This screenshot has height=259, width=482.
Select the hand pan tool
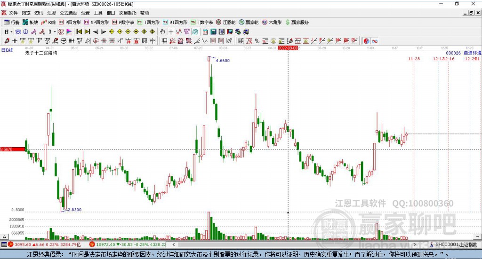pos(162,31)
